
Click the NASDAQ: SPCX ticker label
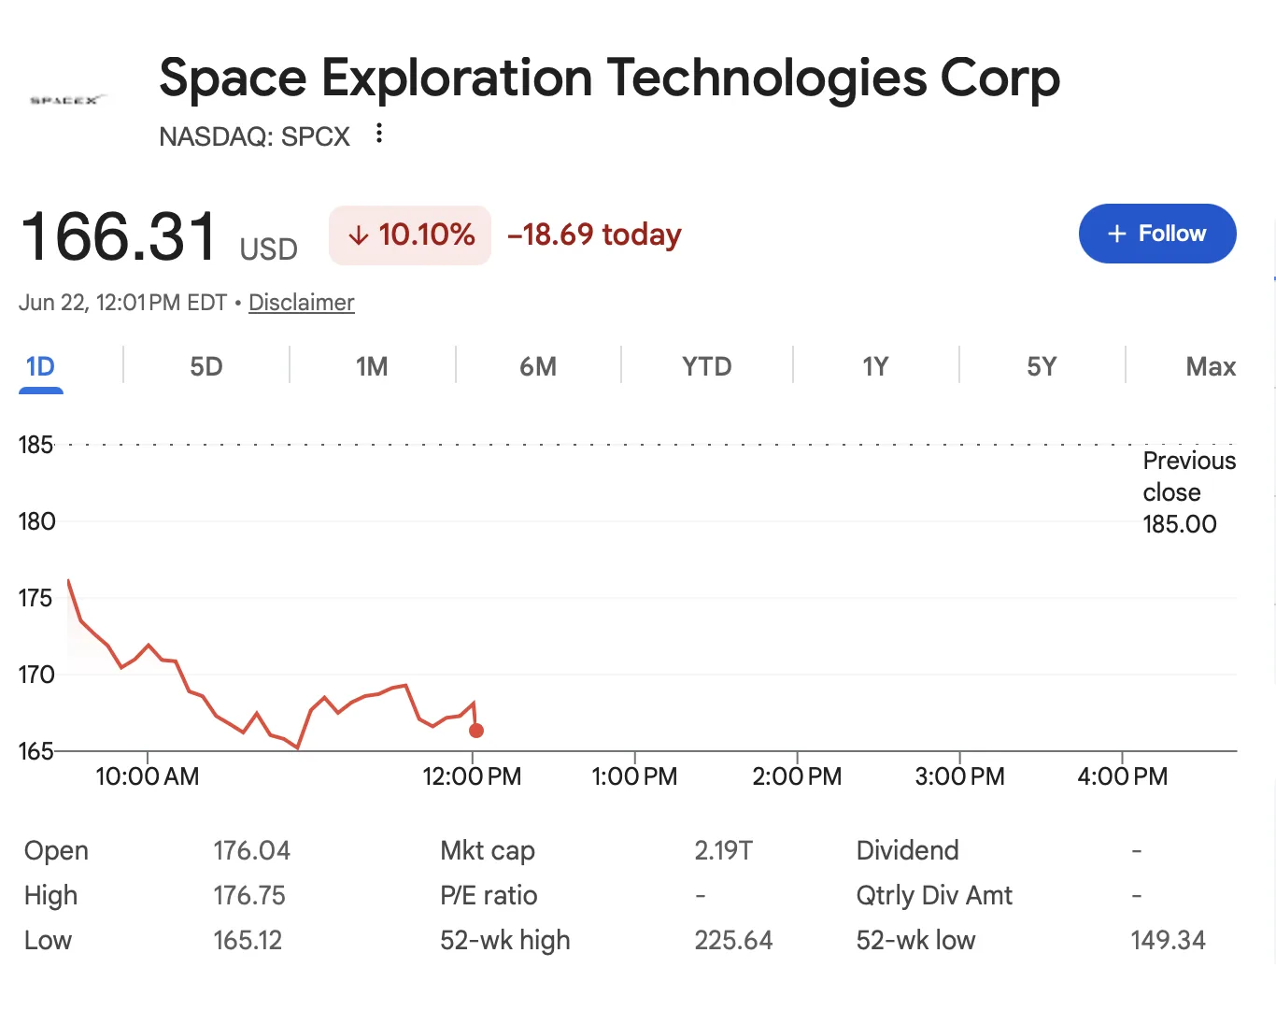tap(254, 136)
